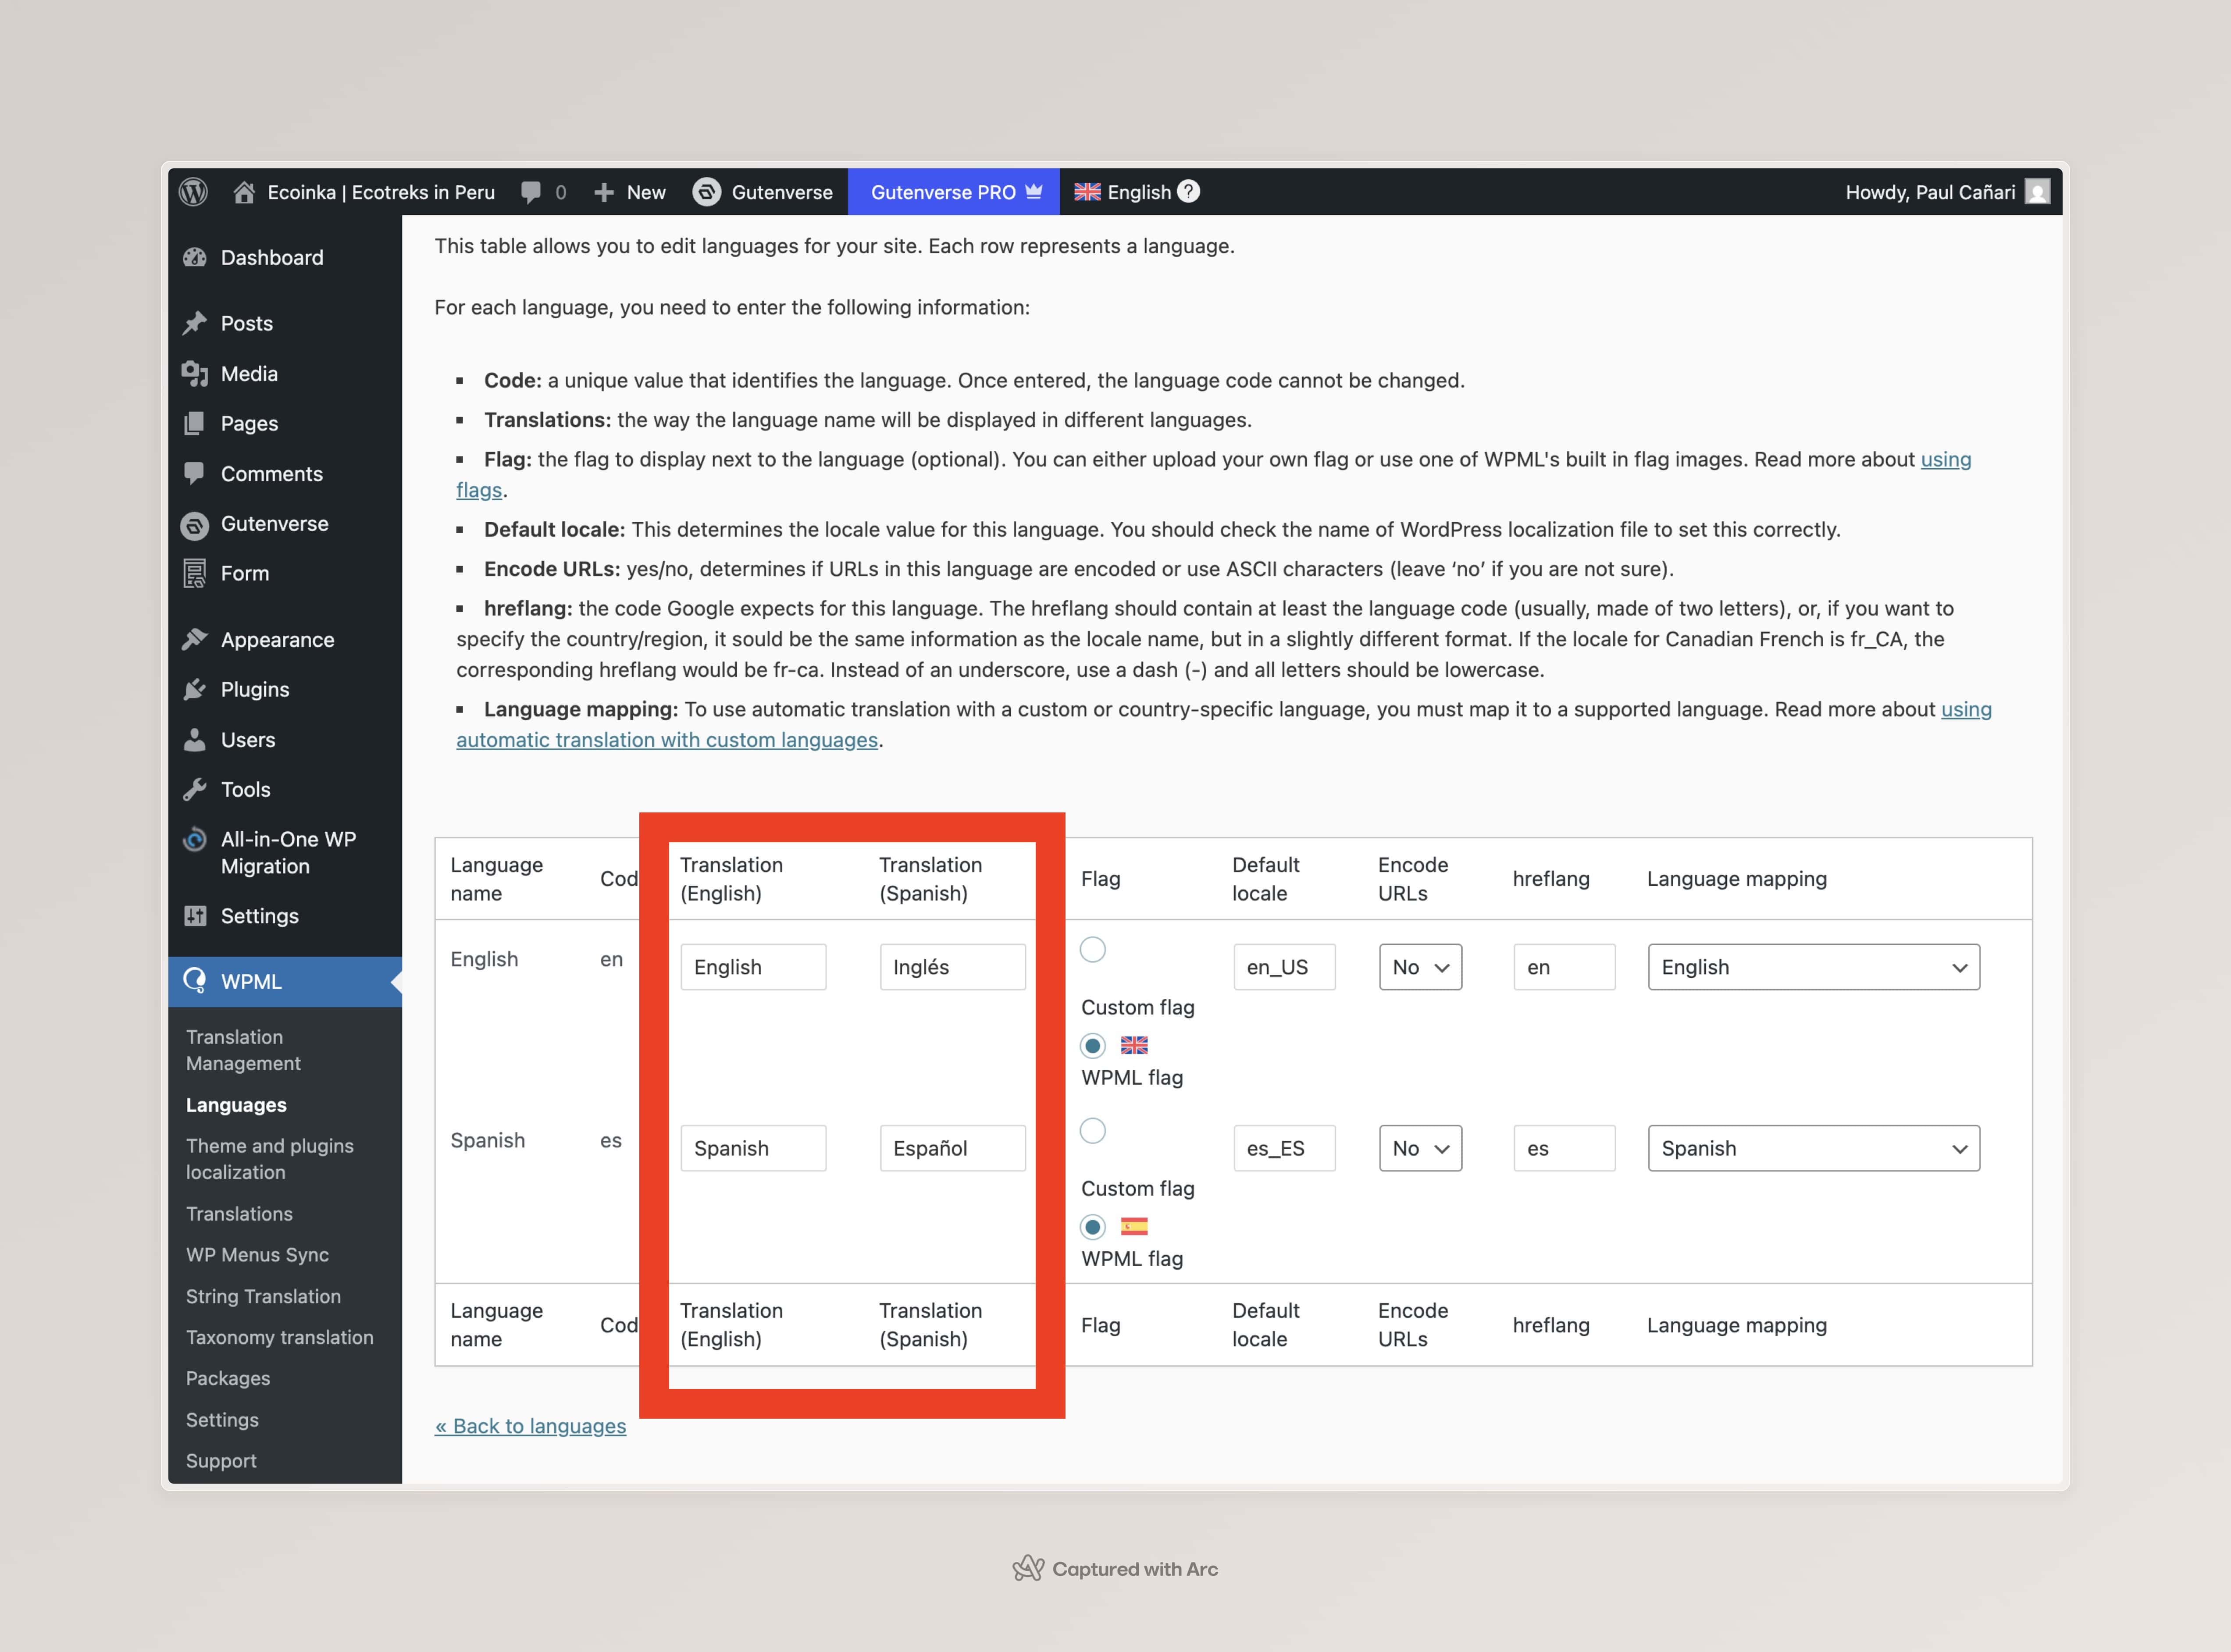The width and height of the screenshot is (2231, 1652).
Task: Edit hreflang field for English row
Action: pos(1564,967)
